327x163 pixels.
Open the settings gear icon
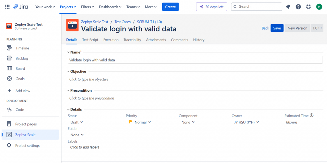[308, 7]
